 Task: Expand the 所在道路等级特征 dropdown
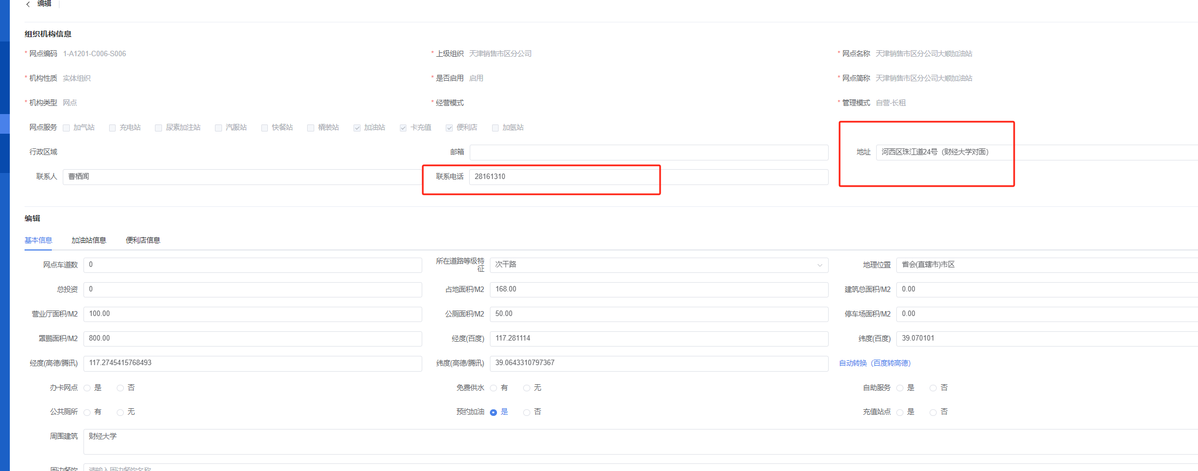tap(658, 265)
